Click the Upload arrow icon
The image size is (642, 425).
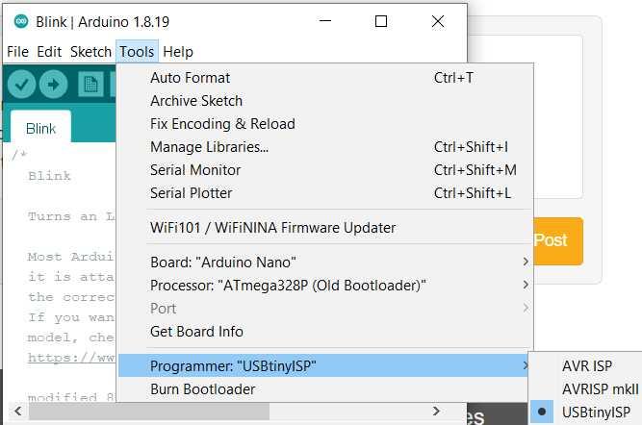(53, 85)
